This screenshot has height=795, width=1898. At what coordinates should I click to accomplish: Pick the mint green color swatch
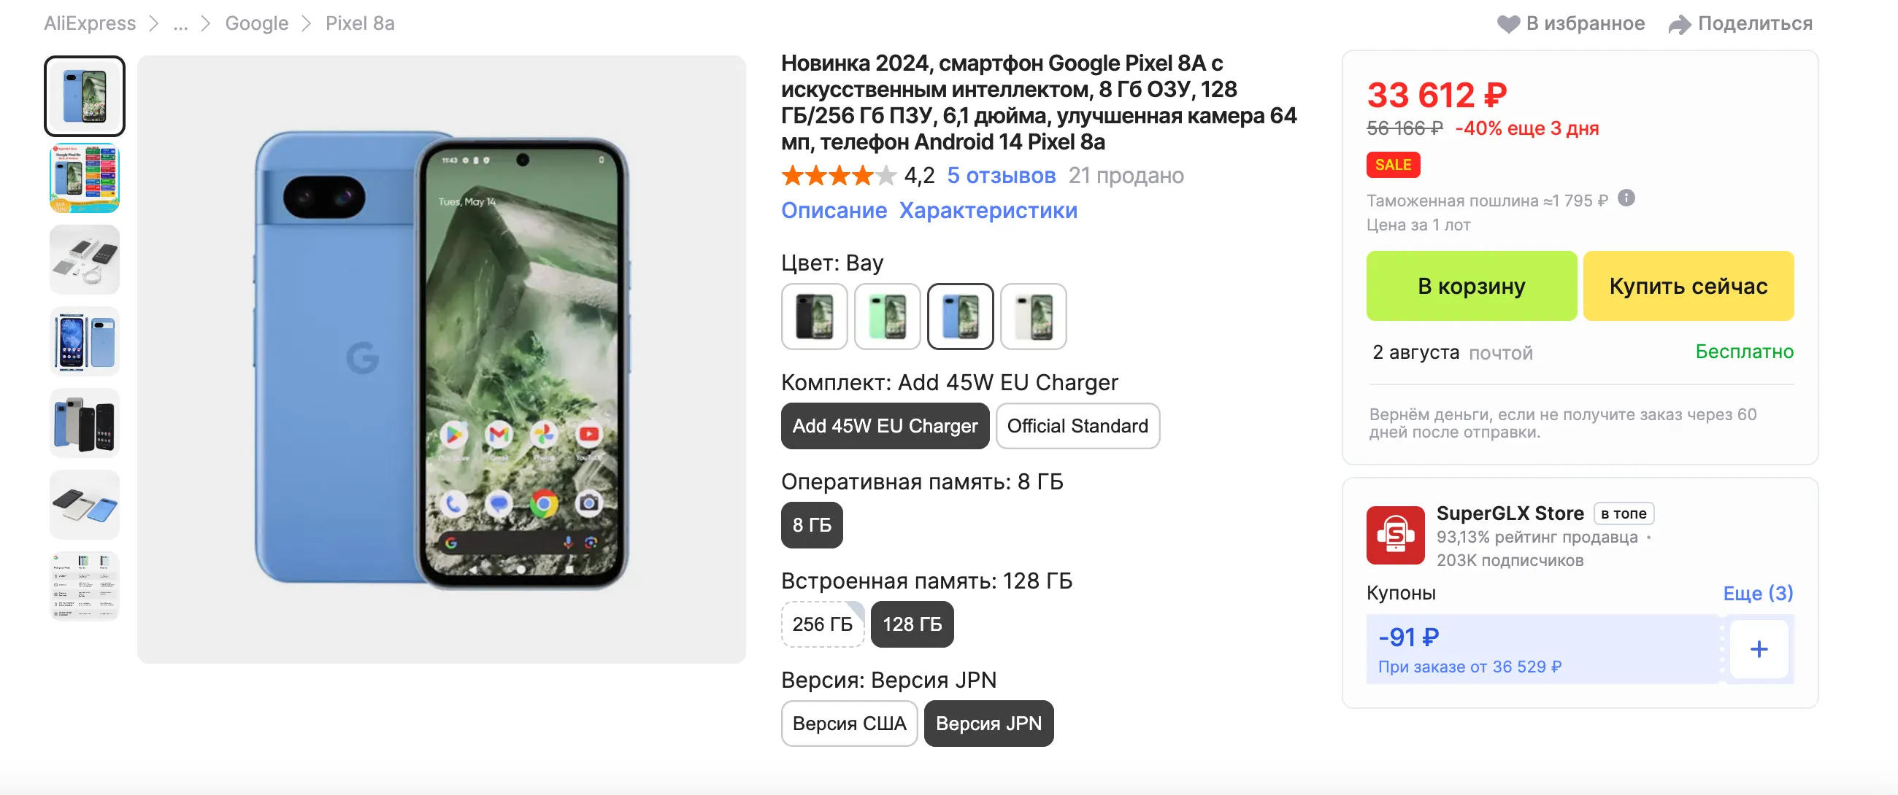[x=887, y=317]
